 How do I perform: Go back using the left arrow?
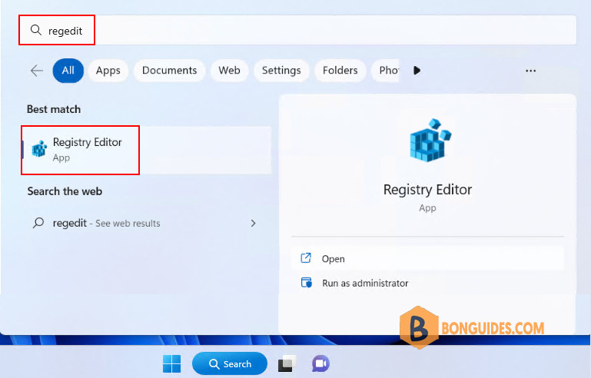(37, 71)
